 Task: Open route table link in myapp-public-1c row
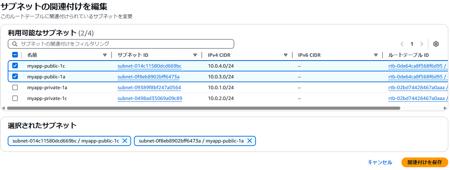pyautogui.click(x=418, y=66)
